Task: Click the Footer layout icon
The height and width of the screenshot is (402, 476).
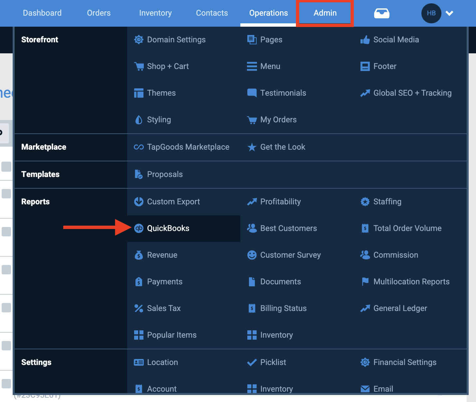Action: pos(365,66)
